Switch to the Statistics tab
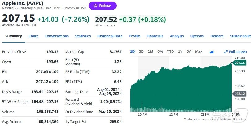This screenshot has height=126, width=251. 83,36
